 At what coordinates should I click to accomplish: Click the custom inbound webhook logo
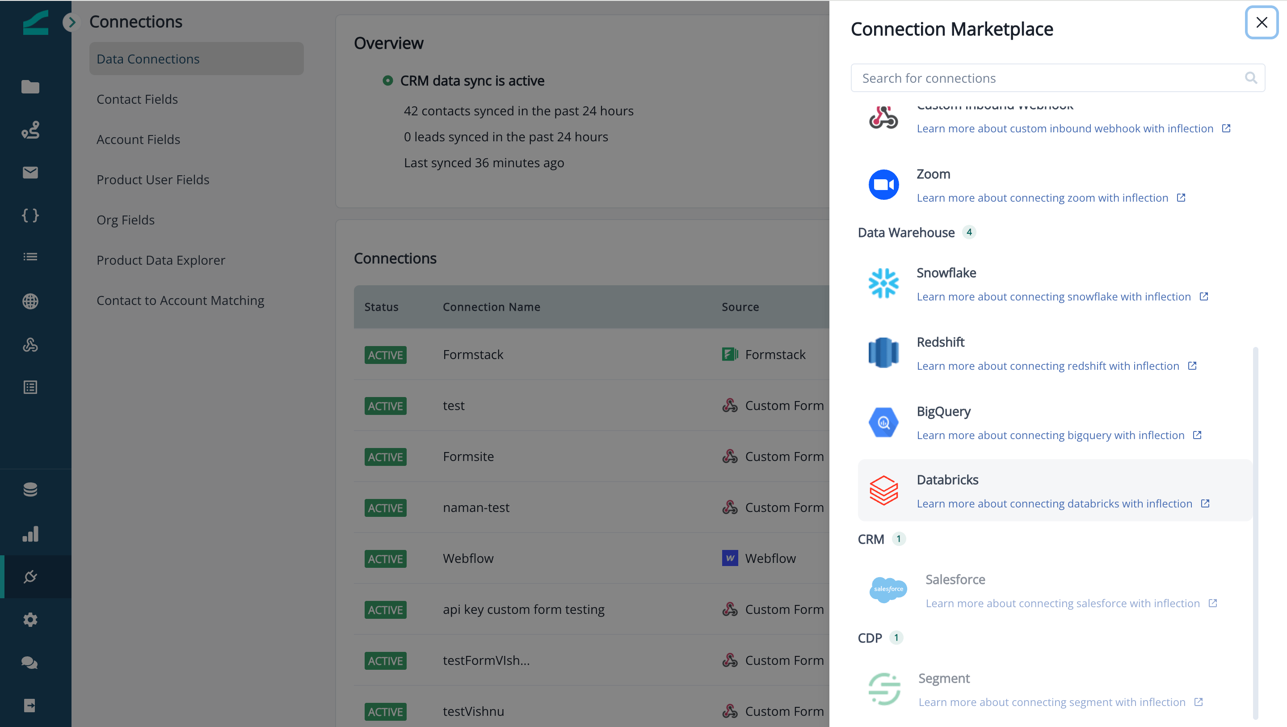coord(883,118)
